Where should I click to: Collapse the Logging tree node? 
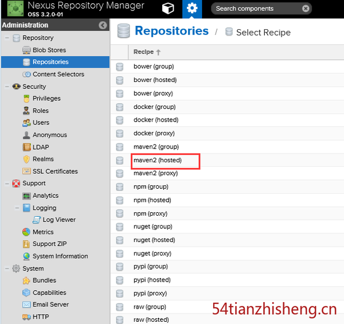point(17,208)
